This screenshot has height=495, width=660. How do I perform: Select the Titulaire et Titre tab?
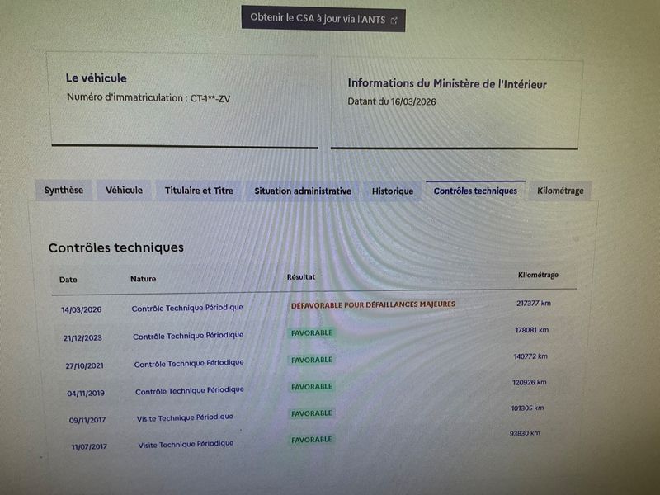point(199,191)
